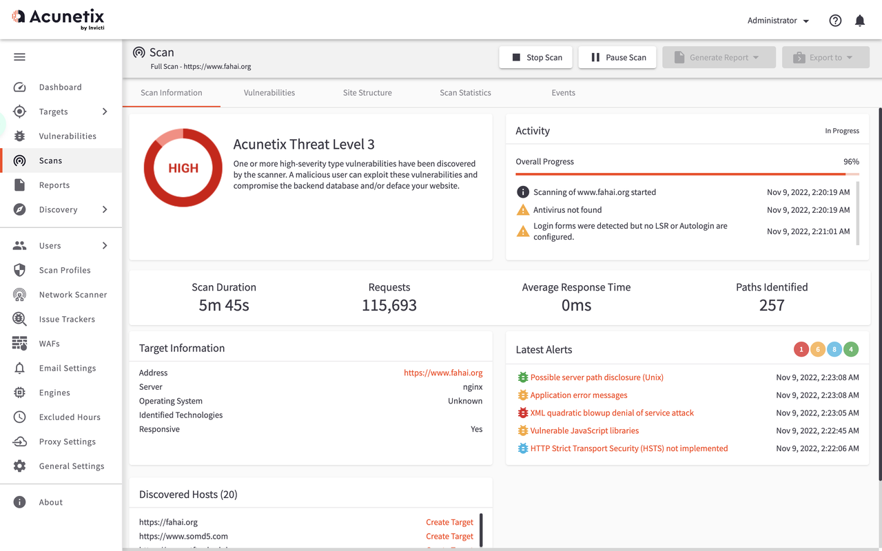Click the WAFs firewall icon
Viewport: 882px width, 551px height.
pos(19,344)
